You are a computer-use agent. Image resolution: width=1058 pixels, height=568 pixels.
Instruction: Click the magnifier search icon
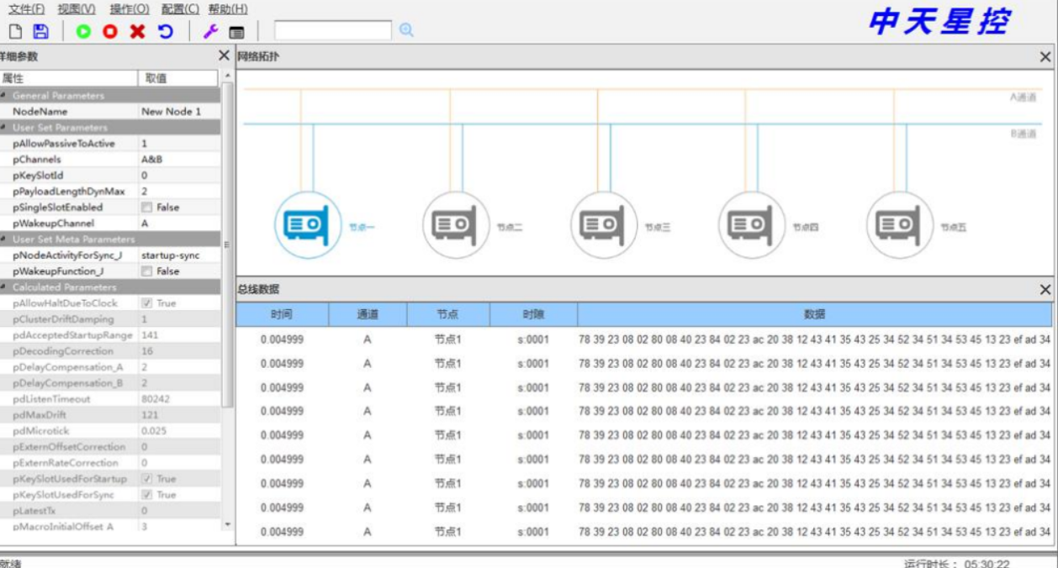pyautogui.click(x=406, y=30)
